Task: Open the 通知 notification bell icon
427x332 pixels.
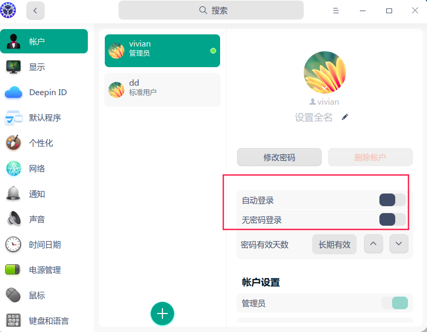Action: [x=14, y=194]
